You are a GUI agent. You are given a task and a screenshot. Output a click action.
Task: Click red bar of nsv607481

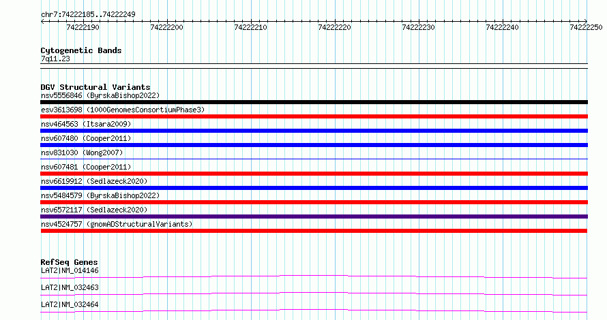pyautogui.click(x=314, y=174)
